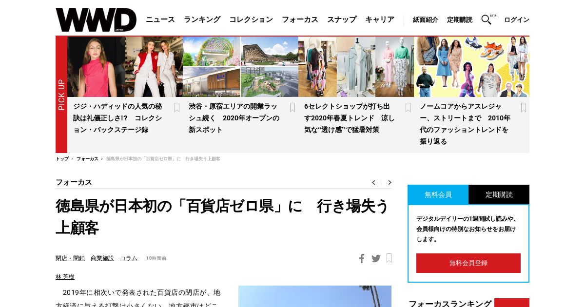Click ログイン in the header

tap(517, 20)
